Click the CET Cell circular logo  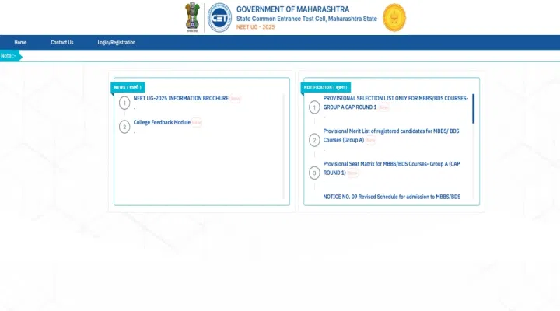219,16
